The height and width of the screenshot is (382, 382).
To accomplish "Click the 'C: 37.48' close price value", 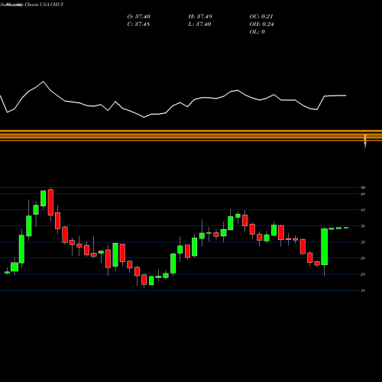I will [x=138, y=24].
